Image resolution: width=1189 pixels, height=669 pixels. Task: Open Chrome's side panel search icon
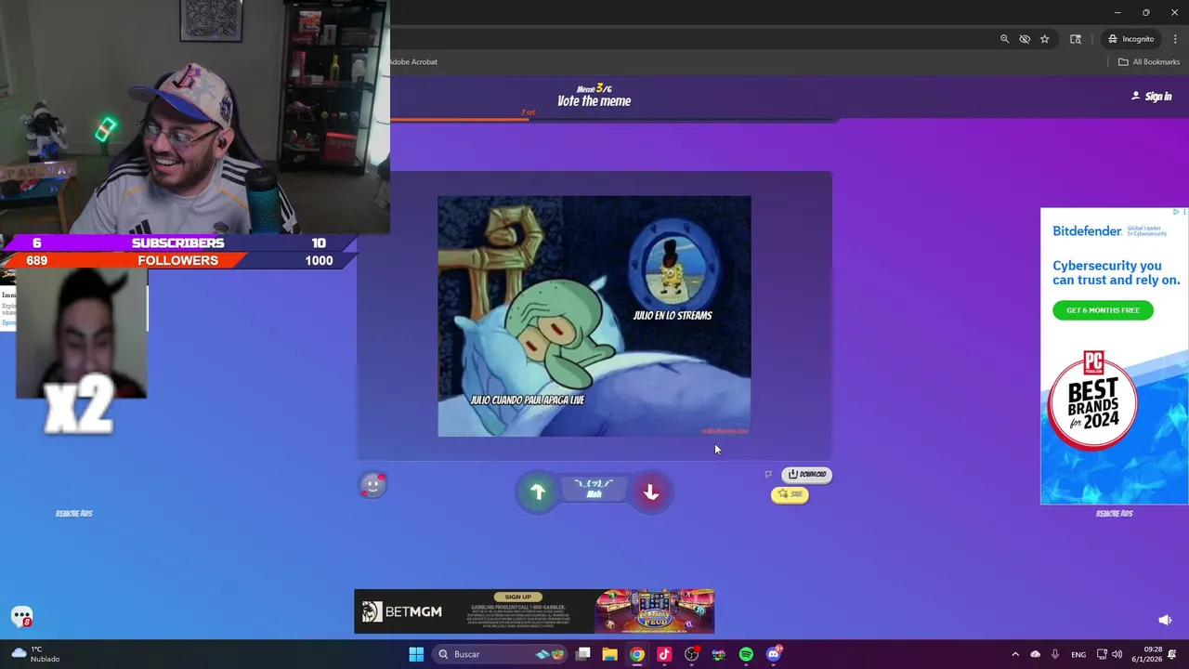tap(1076, 39)
